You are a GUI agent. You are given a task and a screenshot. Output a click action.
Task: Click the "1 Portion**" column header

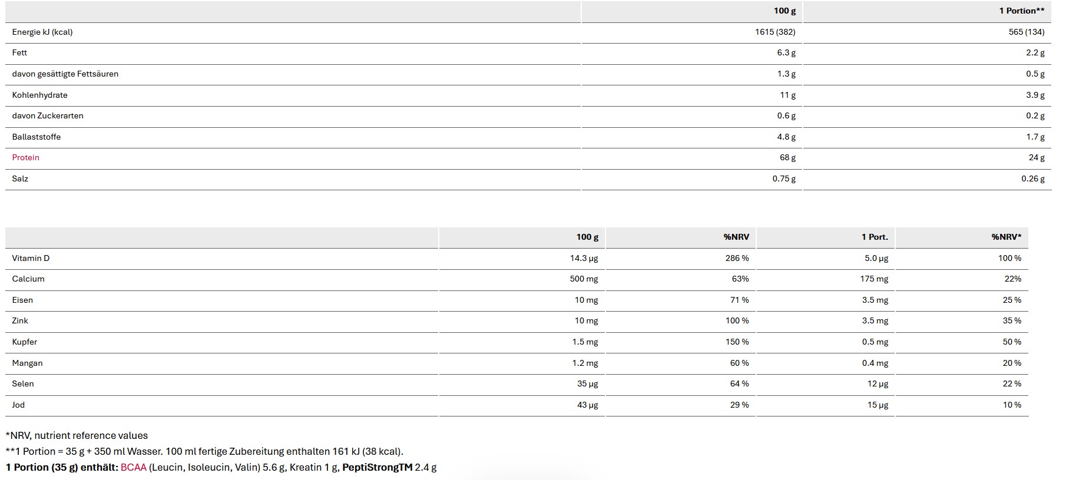[x=1021, y=11]
